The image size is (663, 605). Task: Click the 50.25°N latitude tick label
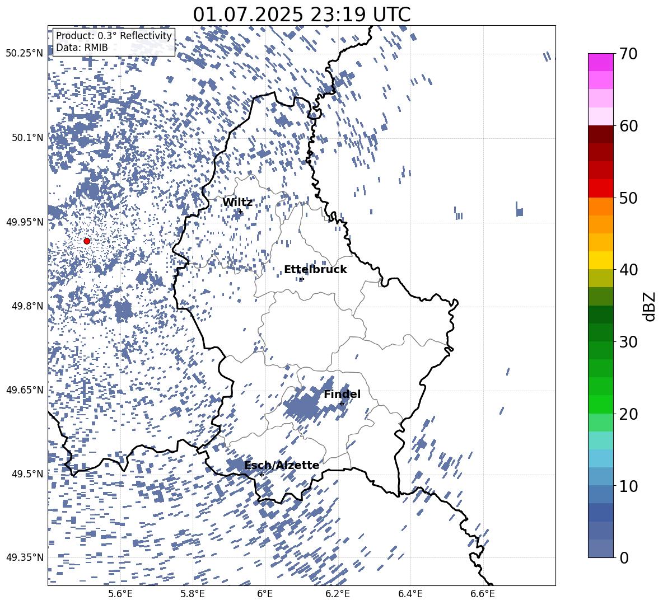click(25, 54)
